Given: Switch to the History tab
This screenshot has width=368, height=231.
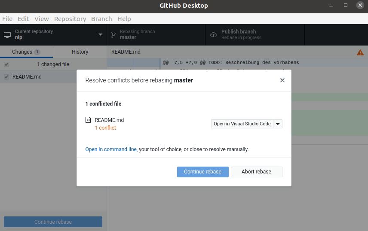Looking at the screenshot, I should [x=80, y=52].
